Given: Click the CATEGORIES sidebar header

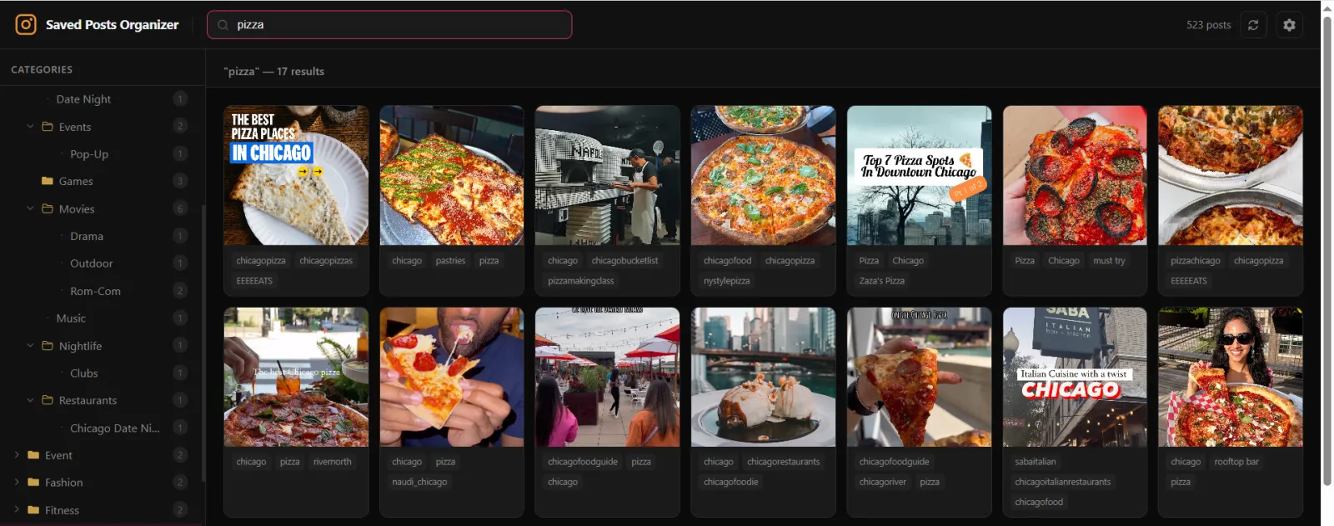Looking at the screenshot, I should pyautogui.click(x=42, y=70).
